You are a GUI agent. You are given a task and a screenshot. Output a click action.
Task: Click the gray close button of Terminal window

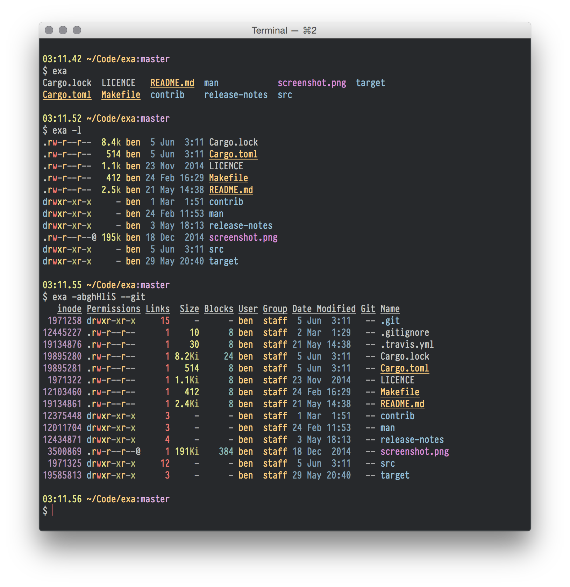point(49,30)
